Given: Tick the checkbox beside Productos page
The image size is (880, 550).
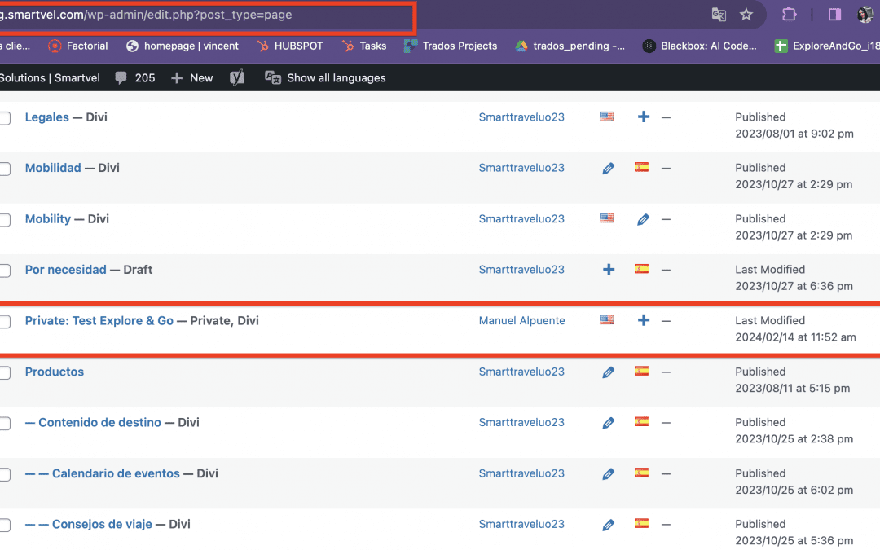Looking at the screenshot, I should pyautogui.click(x=5, y=372).
